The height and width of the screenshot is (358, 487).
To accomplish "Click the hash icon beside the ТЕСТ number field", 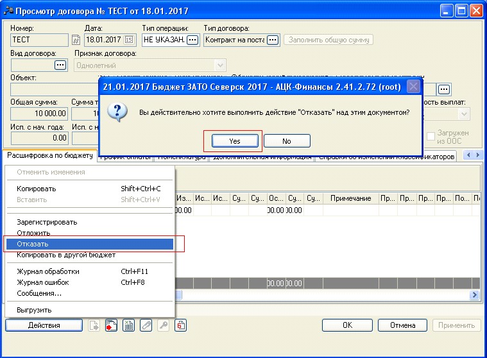I will pos(76,40).
